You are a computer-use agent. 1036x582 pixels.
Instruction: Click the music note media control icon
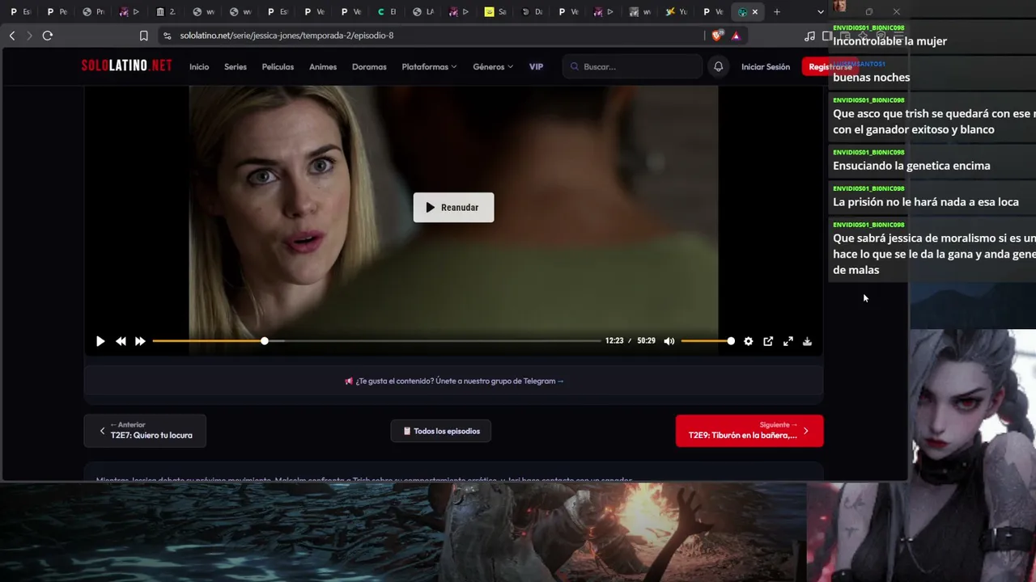click(809, 36)
